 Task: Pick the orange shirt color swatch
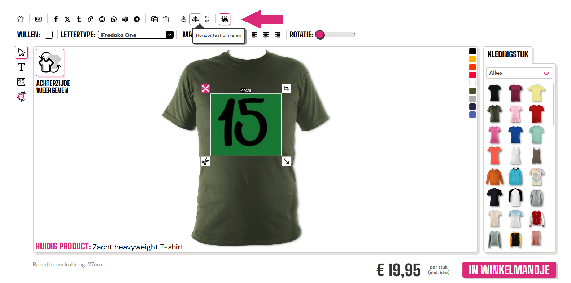tap(472, 59)
